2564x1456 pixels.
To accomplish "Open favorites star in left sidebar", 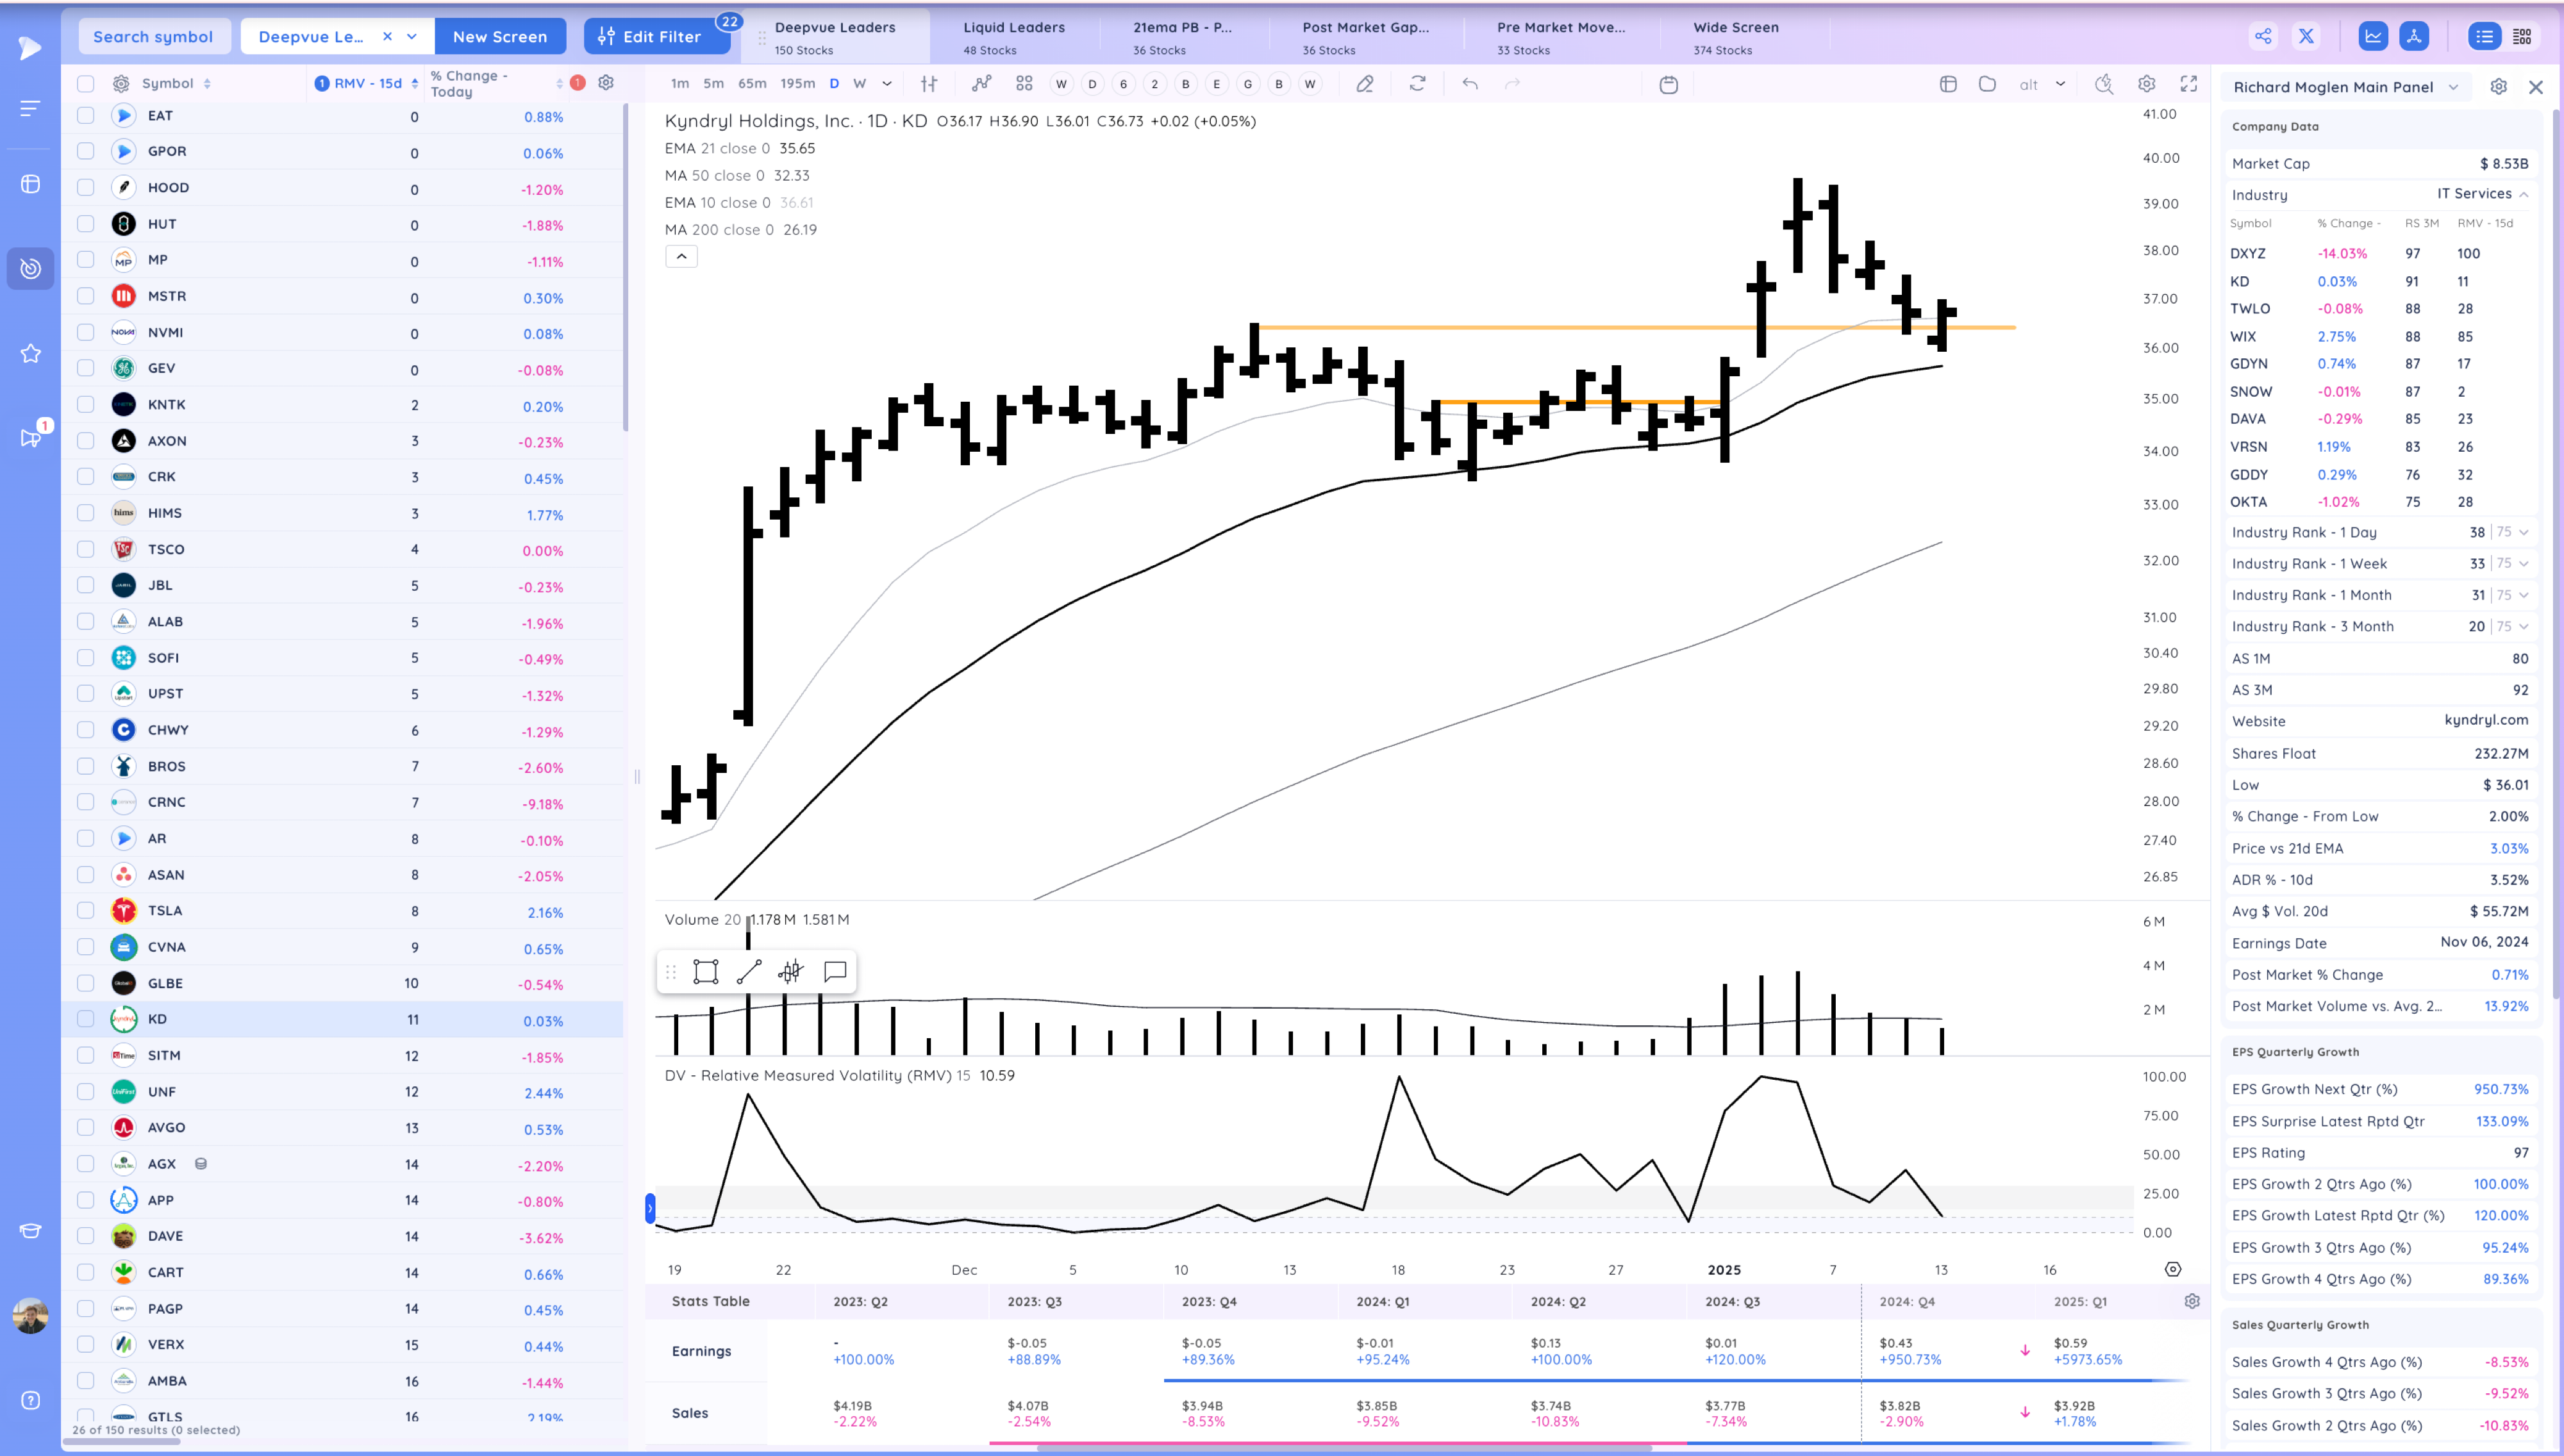I will click(31, 353).
